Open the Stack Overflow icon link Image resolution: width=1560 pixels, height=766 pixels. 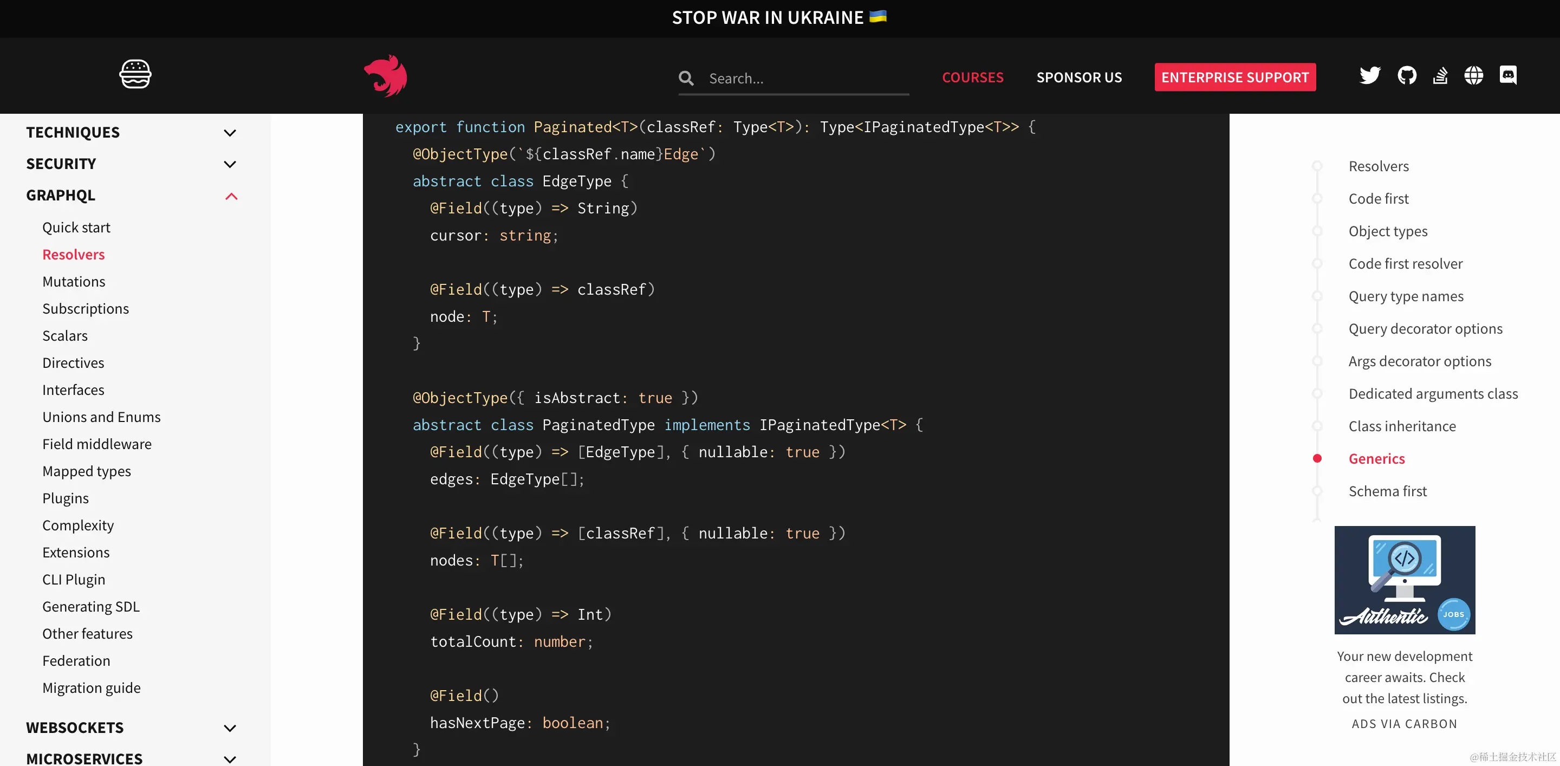click(1440, 76)
